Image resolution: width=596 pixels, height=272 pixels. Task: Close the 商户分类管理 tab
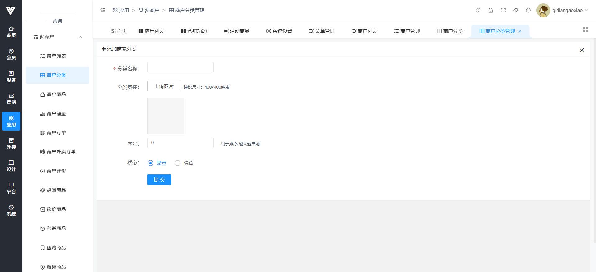click(520, 31)
